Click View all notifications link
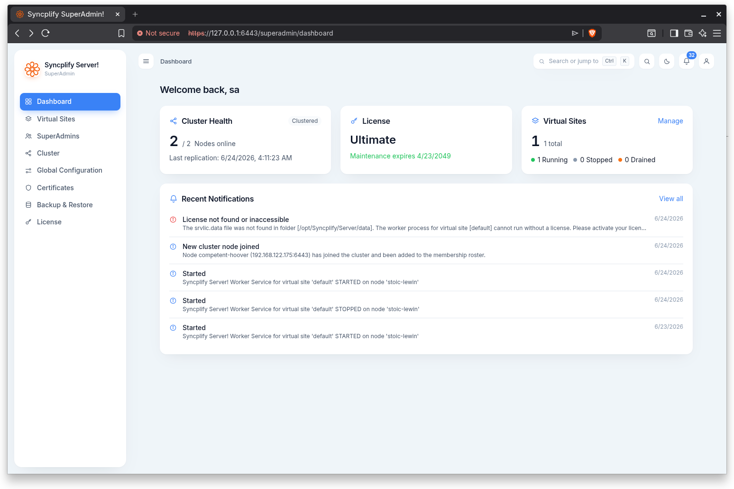The height and width of the screenshot is (489, 734). pos(671,199)
